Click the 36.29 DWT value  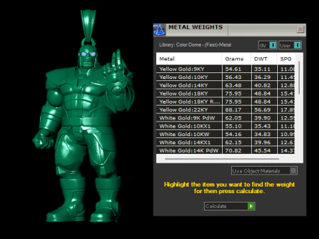[262, 77]
